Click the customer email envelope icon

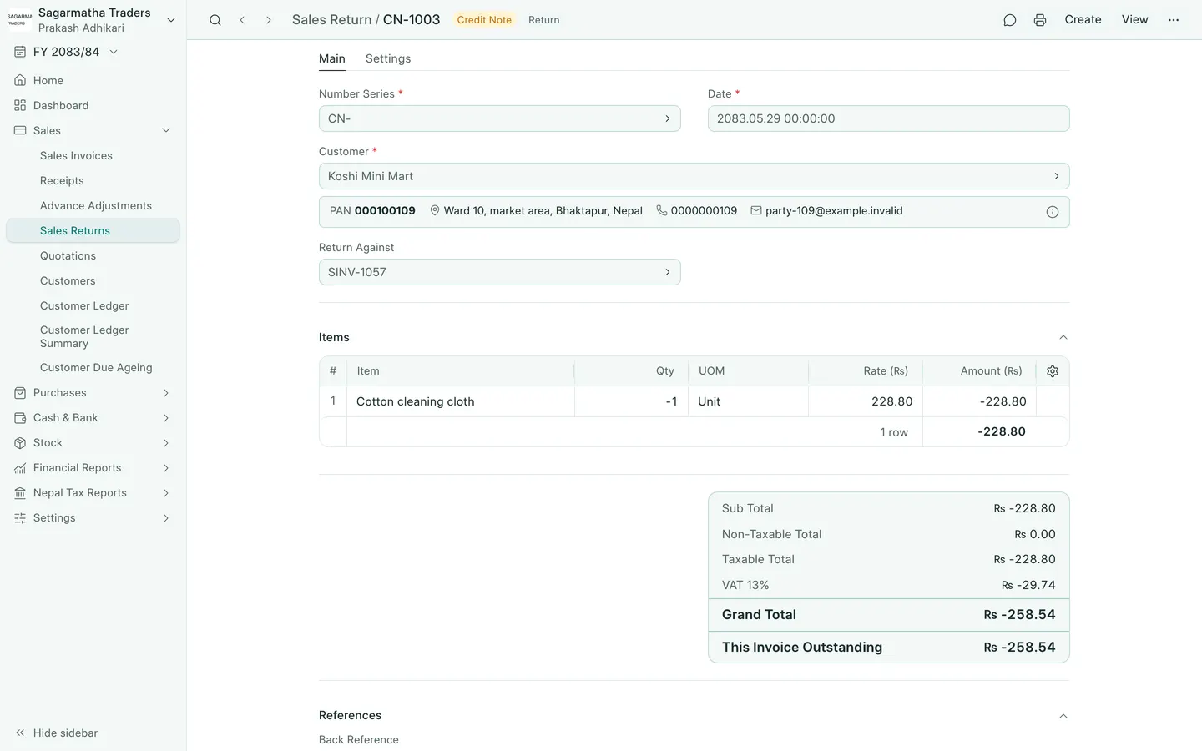coord(756,211)
